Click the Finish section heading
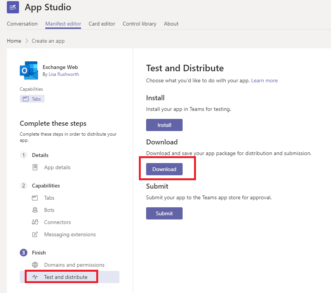The image size is (331, 293). tap(39, 253)
